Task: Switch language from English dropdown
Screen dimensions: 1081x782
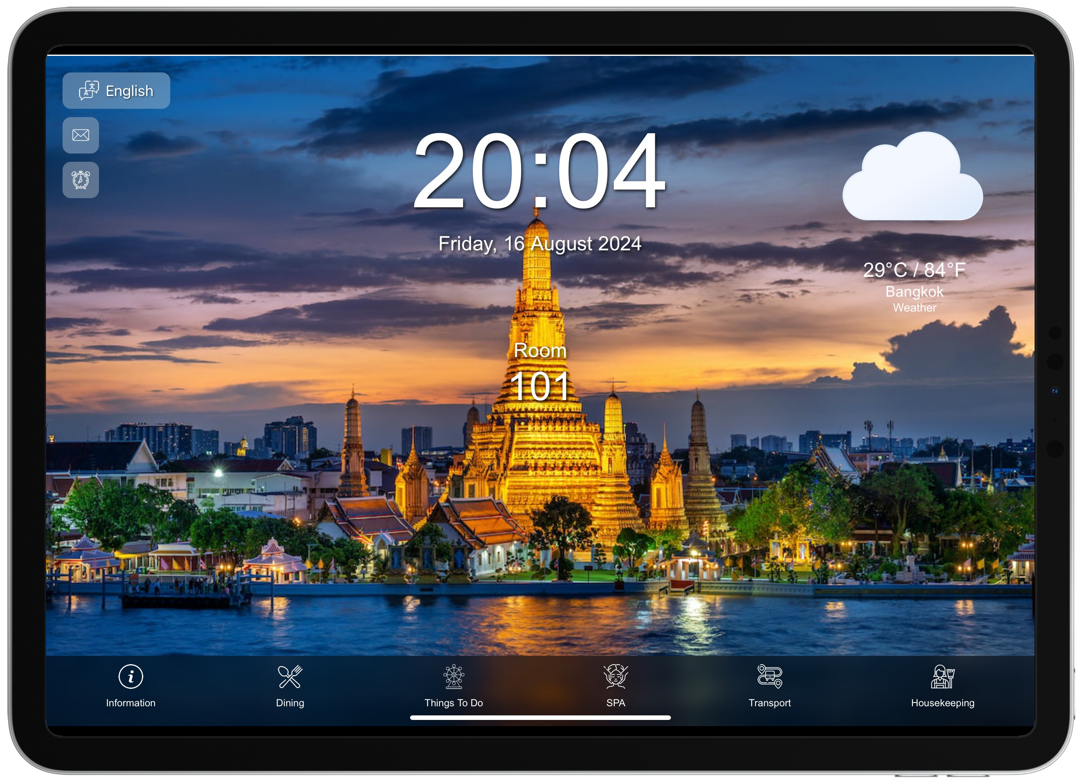Action: click(x=117, y=91)
